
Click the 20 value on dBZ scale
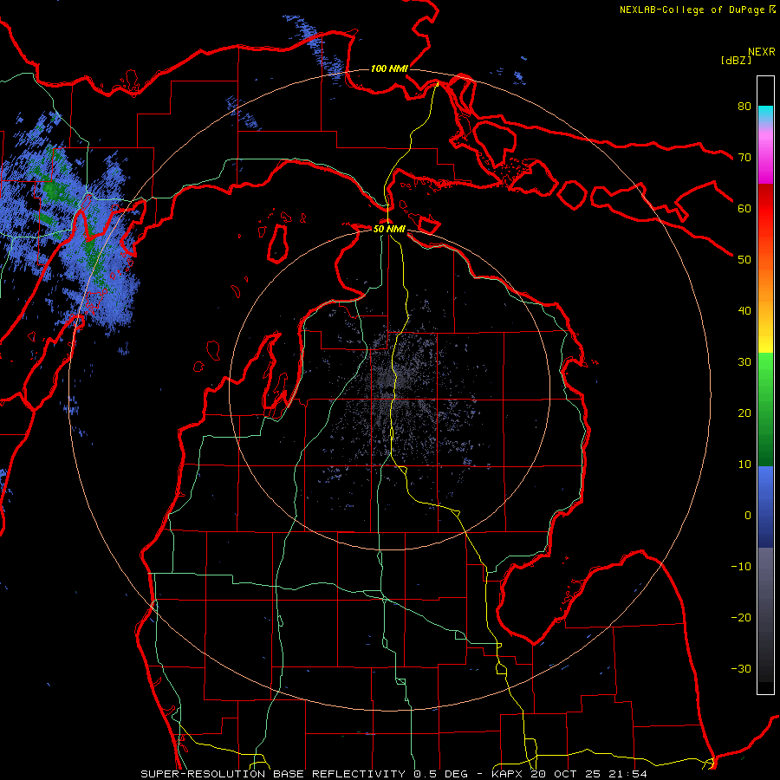pyautogui.click(x=744, y=413)
